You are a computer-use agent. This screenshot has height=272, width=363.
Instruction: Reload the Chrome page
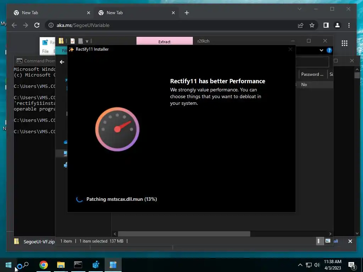[37, 25]
